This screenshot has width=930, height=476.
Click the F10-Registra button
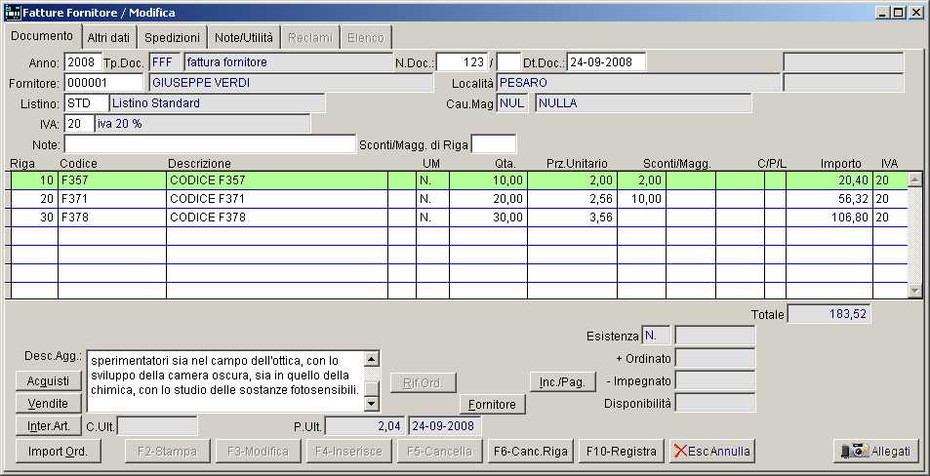[x=621, y=451]
